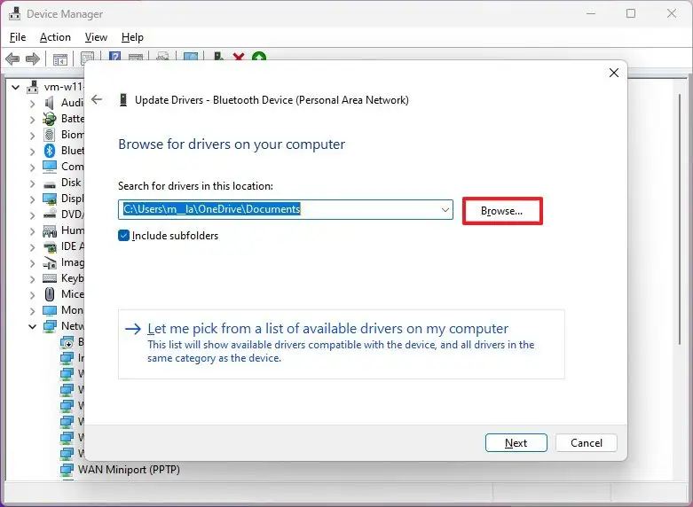Viewport: 693px width, 507px height.
Task: Open the View menu
Action: 96,37
